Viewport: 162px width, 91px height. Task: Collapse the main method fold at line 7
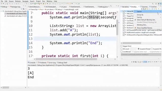point(33,13)
